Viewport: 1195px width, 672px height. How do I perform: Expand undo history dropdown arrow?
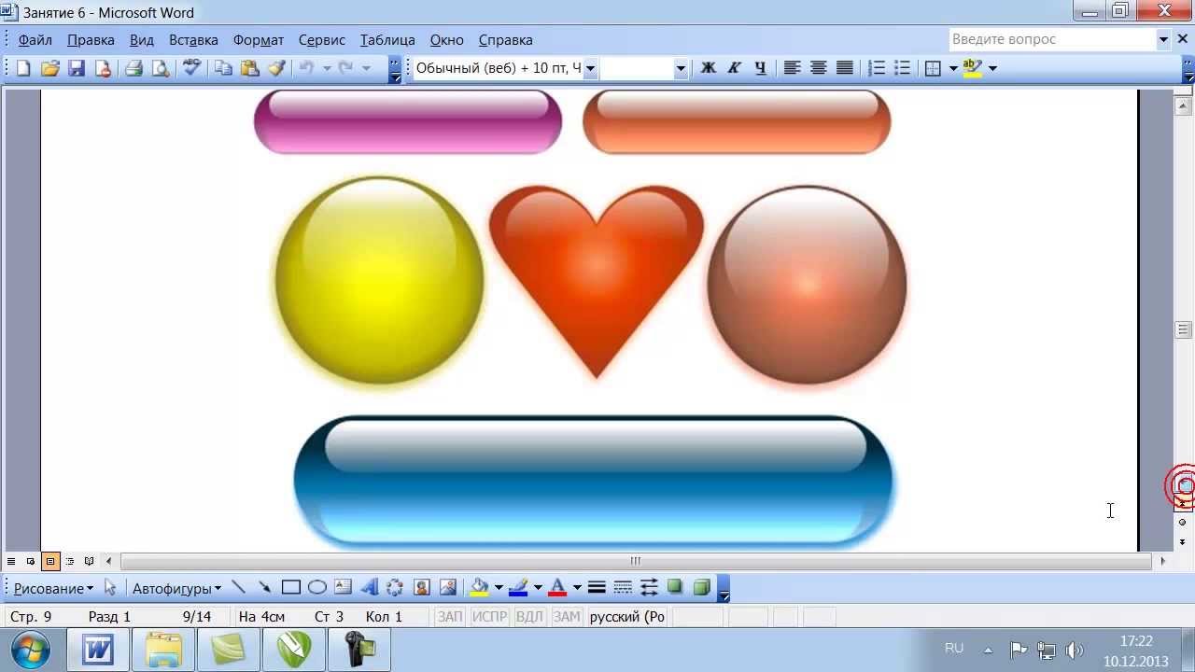(327, 68)
